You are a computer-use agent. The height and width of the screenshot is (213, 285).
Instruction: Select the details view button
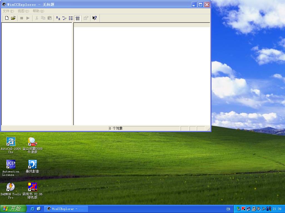point(78,18)
